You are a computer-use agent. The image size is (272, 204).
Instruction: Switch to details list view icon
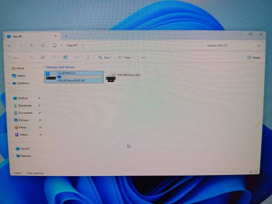click(251, 172)
